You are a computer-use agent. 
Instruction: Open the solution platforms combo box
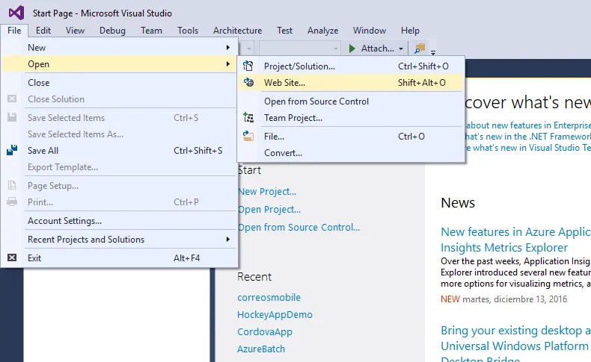[x=300, y=49]
